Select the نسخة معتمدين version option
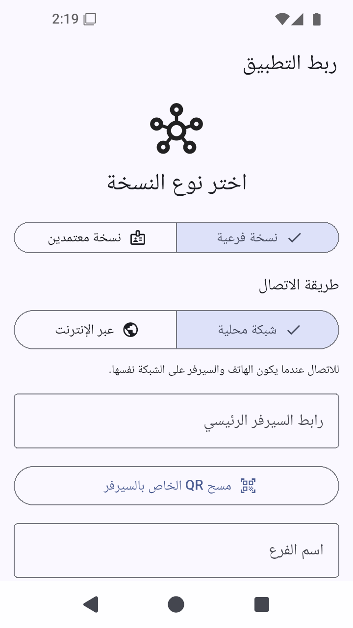 pyautogui.click(x=96, y=238)
